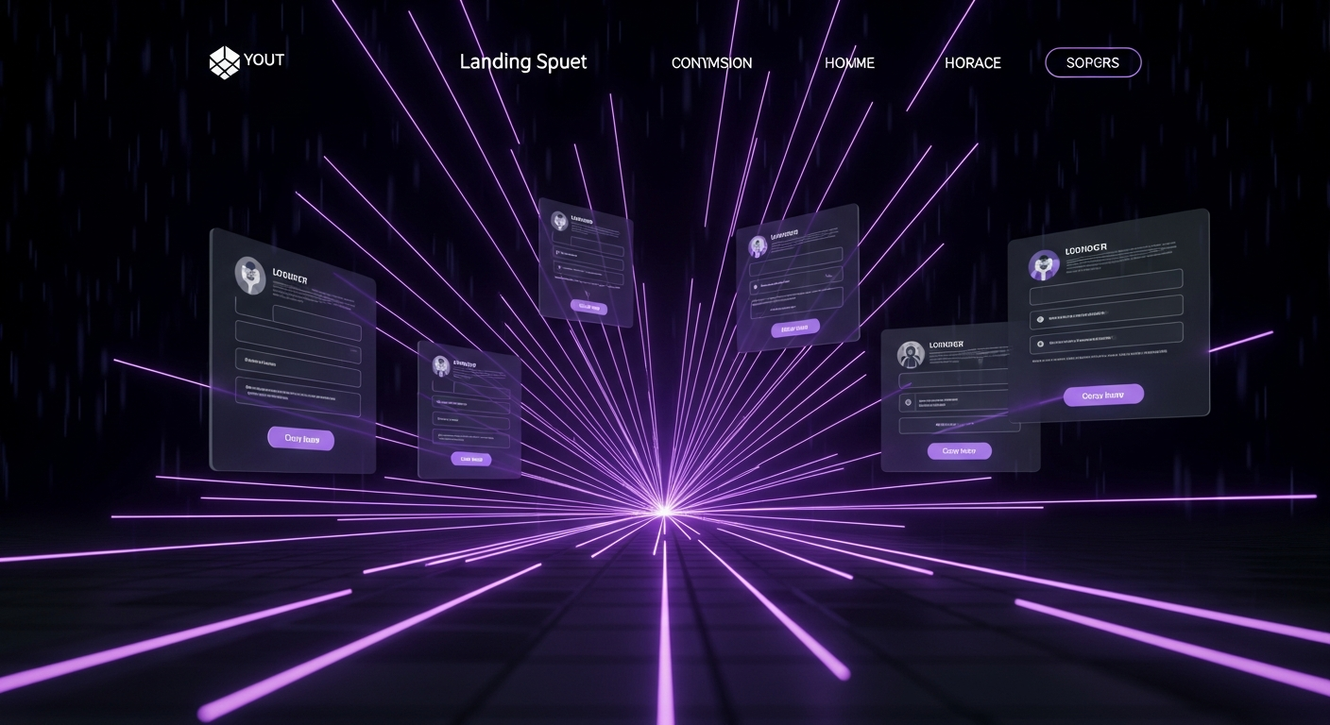Click the YOUT cube logo icon
The image size is (1330, 725).
224,62
